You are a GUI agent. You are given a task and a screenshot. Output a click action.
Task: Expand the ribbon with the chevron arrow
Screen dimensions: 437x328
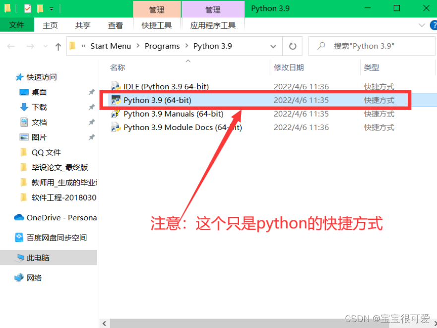coord(421,25)
